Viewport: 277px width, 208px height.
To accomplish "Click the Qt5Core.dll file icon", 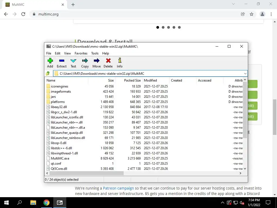I will (x=48, y=168).
